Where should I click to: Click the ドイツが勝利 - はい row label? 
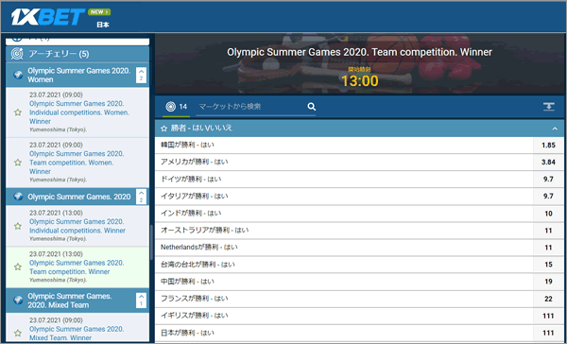191,179
